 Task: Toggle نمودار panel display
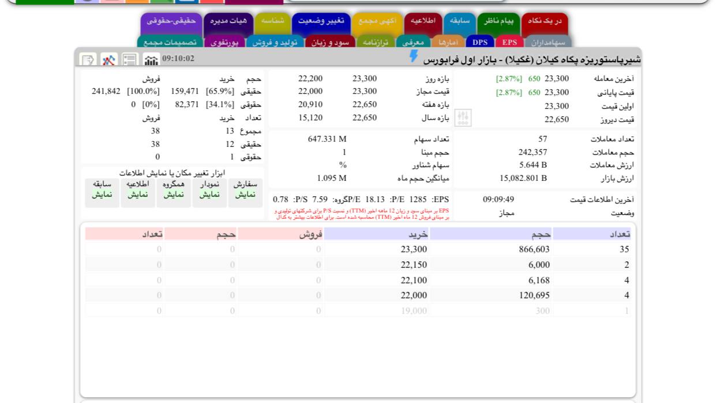[x=209, y=190]
